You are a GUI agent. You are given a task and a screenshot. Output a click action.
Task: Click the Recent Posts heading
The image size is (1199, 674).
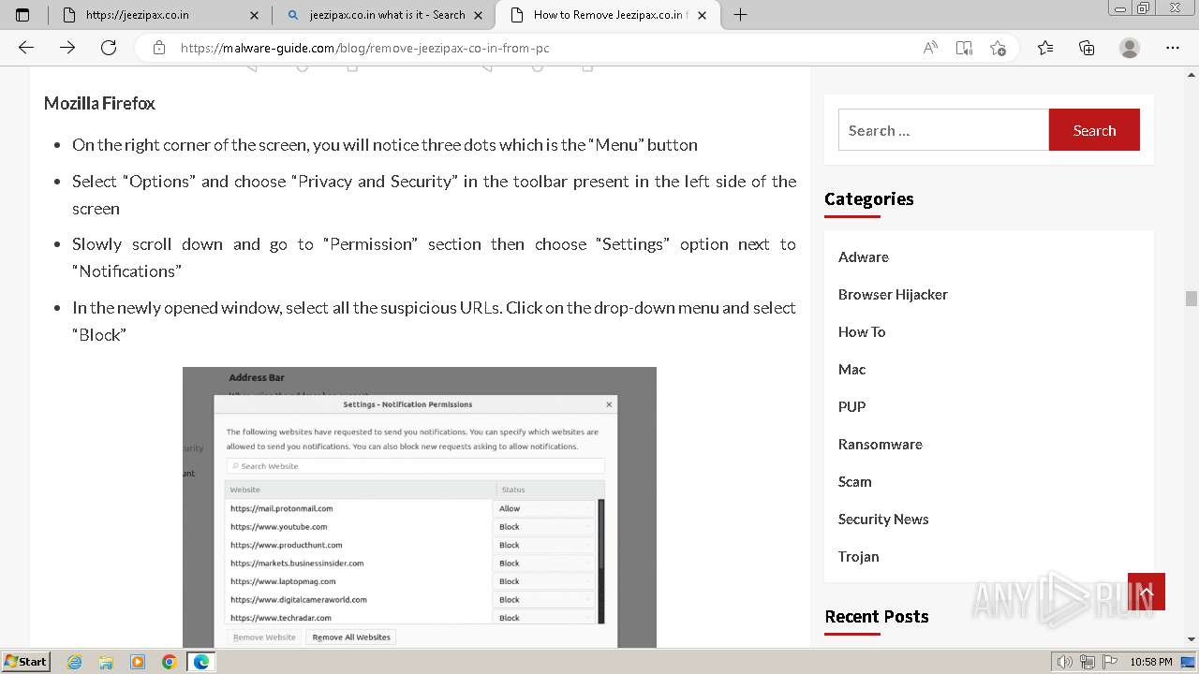click(877, 616)
